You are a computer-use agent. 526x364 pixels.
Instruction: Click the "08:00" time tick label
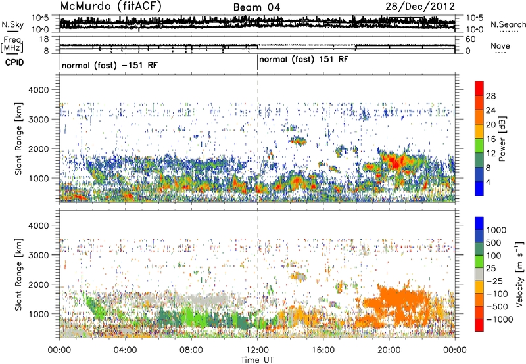191,350
